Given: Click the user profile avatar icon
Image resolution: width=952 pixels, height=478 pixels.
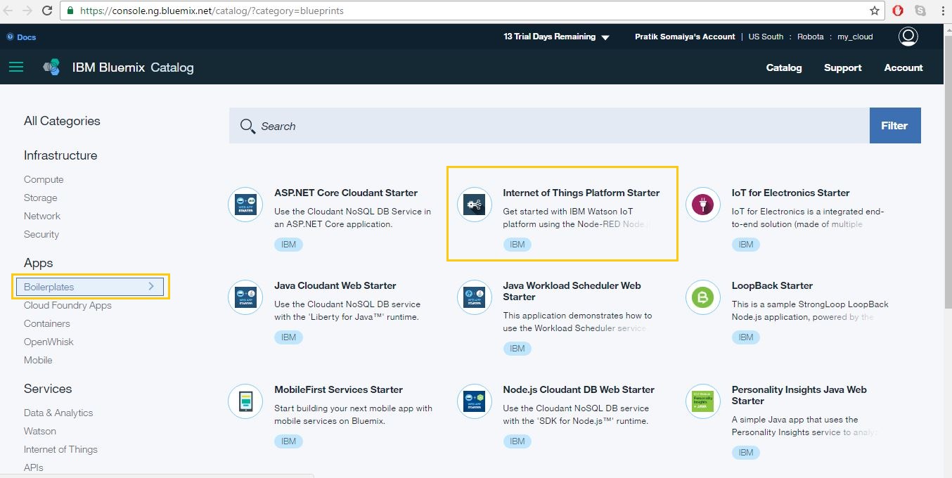Looking at the screenshot, I should (908, 37).
